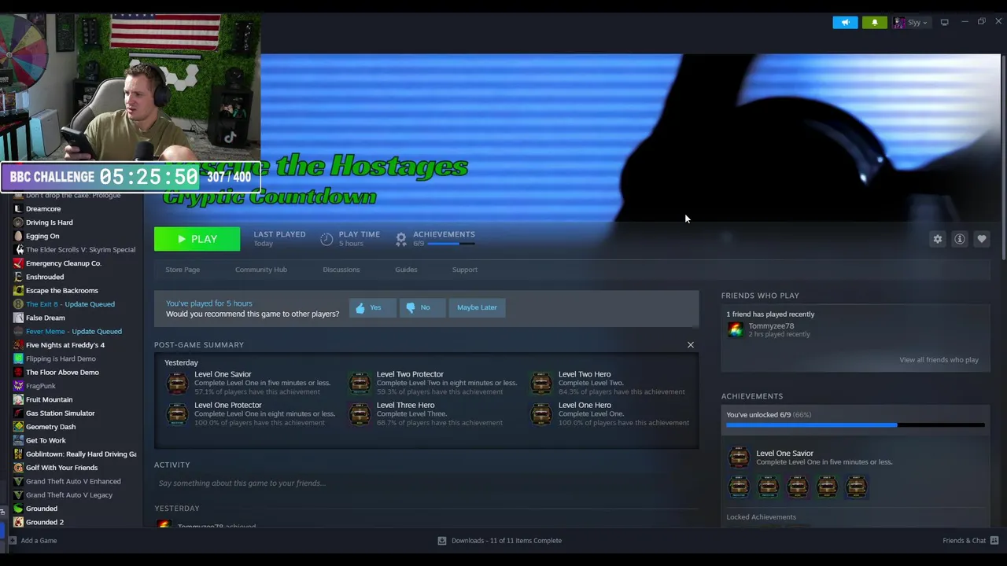Screen dimensions: 1007x566
Task: Click Grand Theft Auto V Enhanced icon
Action: [18, 481]
